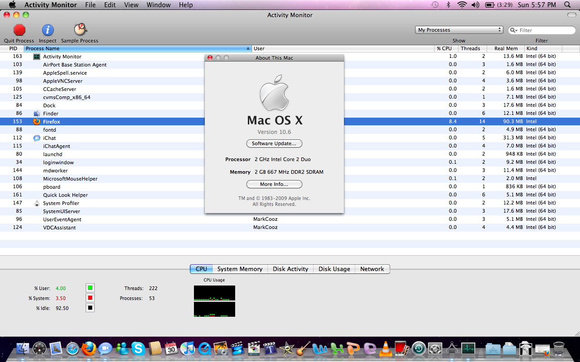Open Dashboard from the Dock
This screenshot has height=362, width=580.
39,348
